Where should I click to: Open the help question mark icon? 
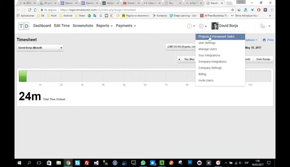point(189,26)
